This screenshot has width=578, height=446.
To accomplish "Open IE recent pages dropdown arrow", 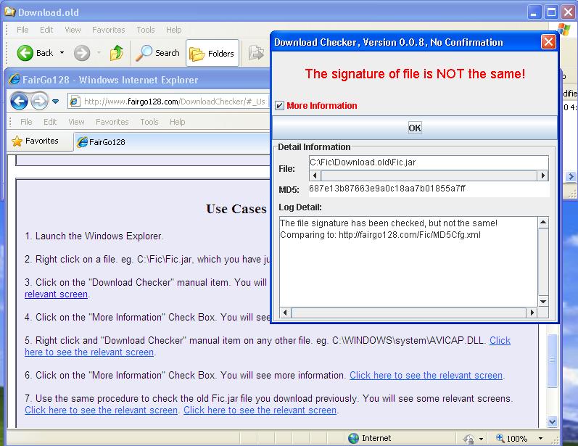I will point(55,102).
